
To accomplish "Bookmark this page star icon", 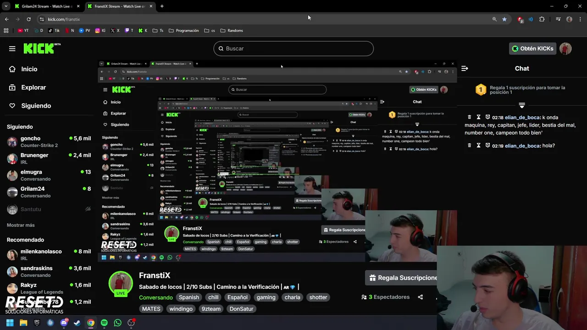I will 504,19.
